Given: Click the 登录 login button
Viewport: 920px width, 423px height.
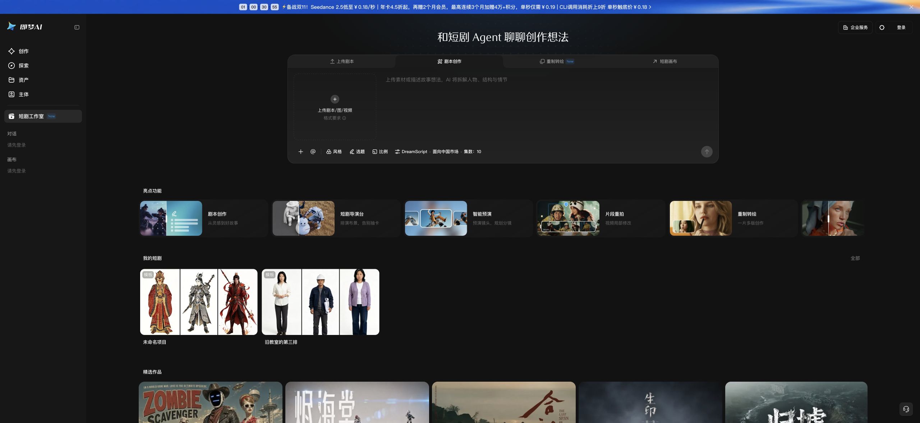Looking at the screenshot, I should coord(901,27).
